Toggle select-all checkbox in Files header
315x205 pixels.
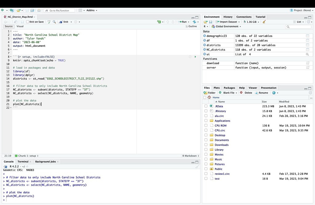(205, 98)
